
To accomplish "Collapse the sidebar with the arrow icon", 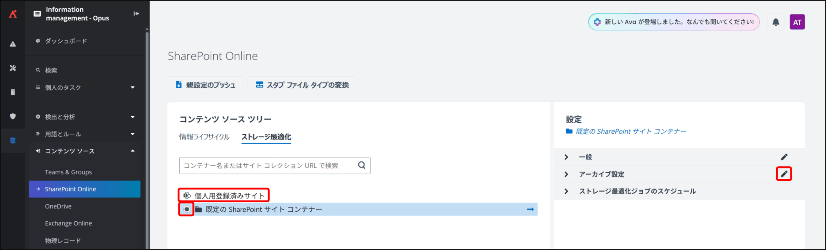I will 136,14.
